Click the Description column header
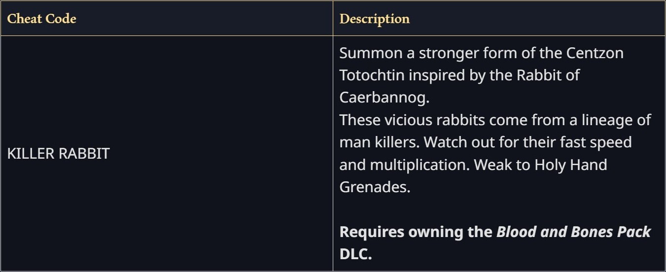 375,19
